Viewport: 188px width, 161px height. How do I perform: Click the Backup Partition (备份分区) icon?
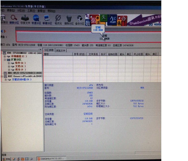(80, 20)
